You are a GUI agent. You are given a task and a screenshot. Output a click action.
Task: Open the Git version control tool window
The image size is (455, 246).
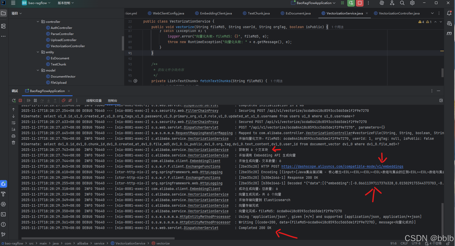tap(3, 235)
